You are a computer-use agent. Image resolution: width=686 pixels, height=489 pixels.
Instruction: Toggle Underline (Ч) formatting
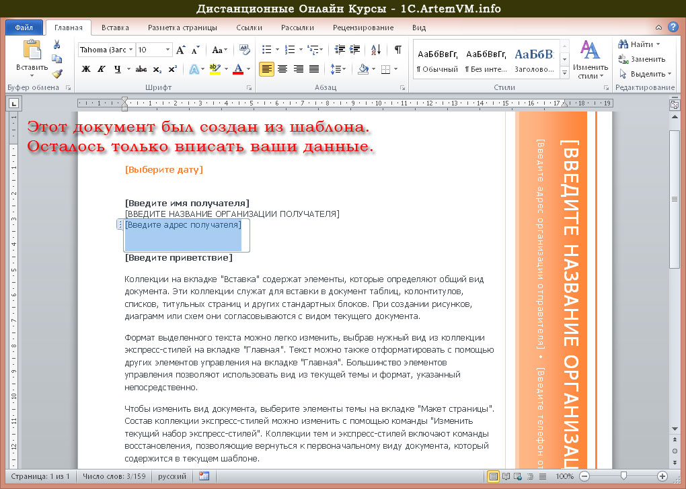pos(117,69)
